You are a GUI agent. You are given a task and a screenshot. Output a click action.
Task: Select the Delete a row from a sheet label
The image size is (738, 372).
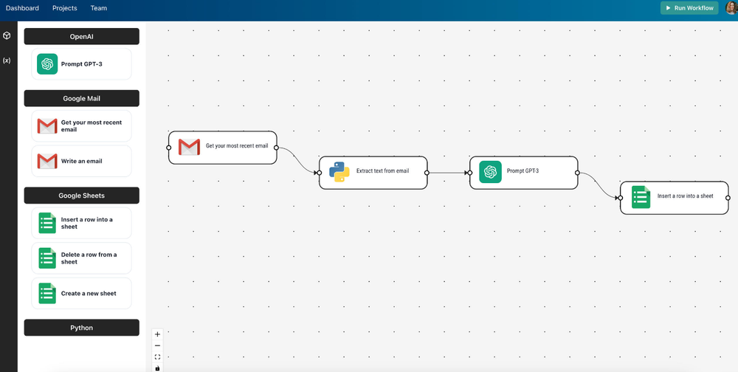click(x=89, y=258)
